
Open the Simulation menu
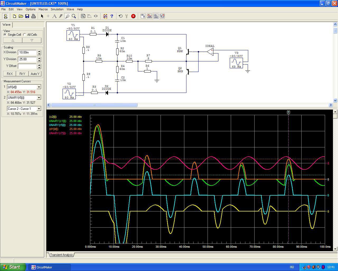(57, 9)
